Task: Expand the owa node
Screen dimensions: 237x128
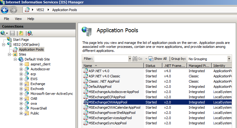Action: pos(21,104)
